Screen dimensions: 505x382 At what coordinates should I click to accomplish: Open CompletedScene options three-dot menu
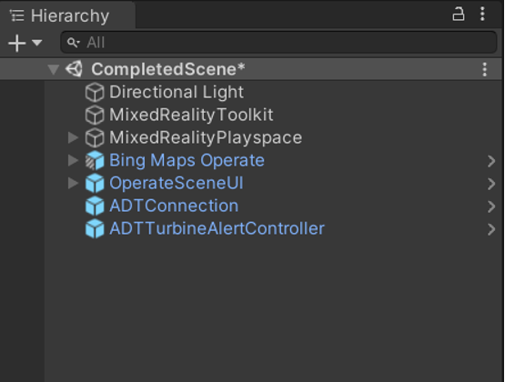[485, 69]
